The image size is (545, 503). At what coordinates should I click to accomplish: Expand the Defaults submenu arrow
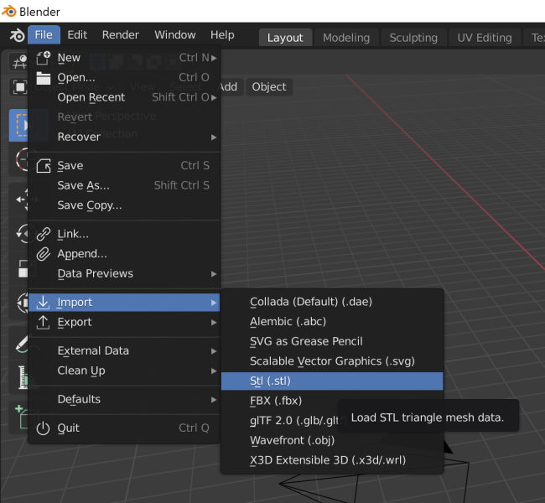click(x=214, y=400)
